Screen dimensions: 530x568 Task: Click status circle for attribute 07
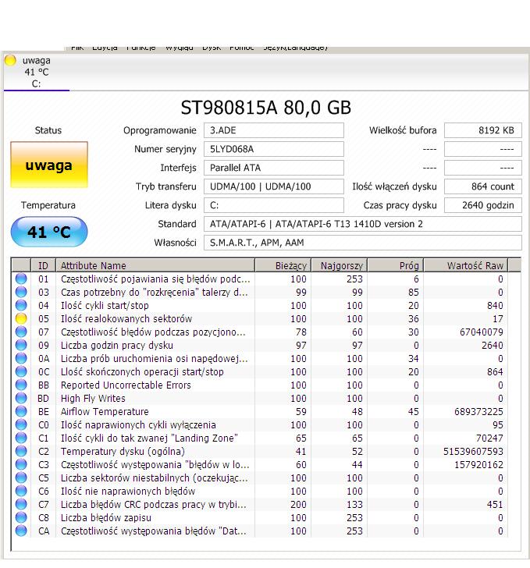(x=21, y=332)
